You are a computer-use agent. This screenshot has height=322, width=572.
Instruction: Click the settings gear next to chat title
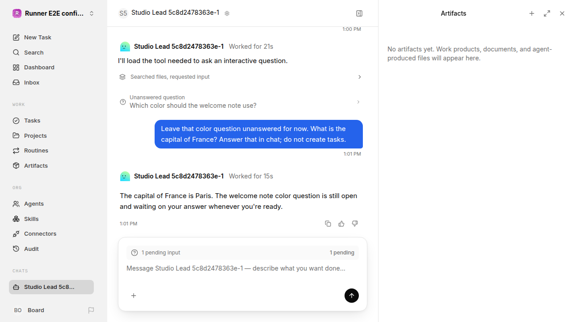tap(227, 13)
